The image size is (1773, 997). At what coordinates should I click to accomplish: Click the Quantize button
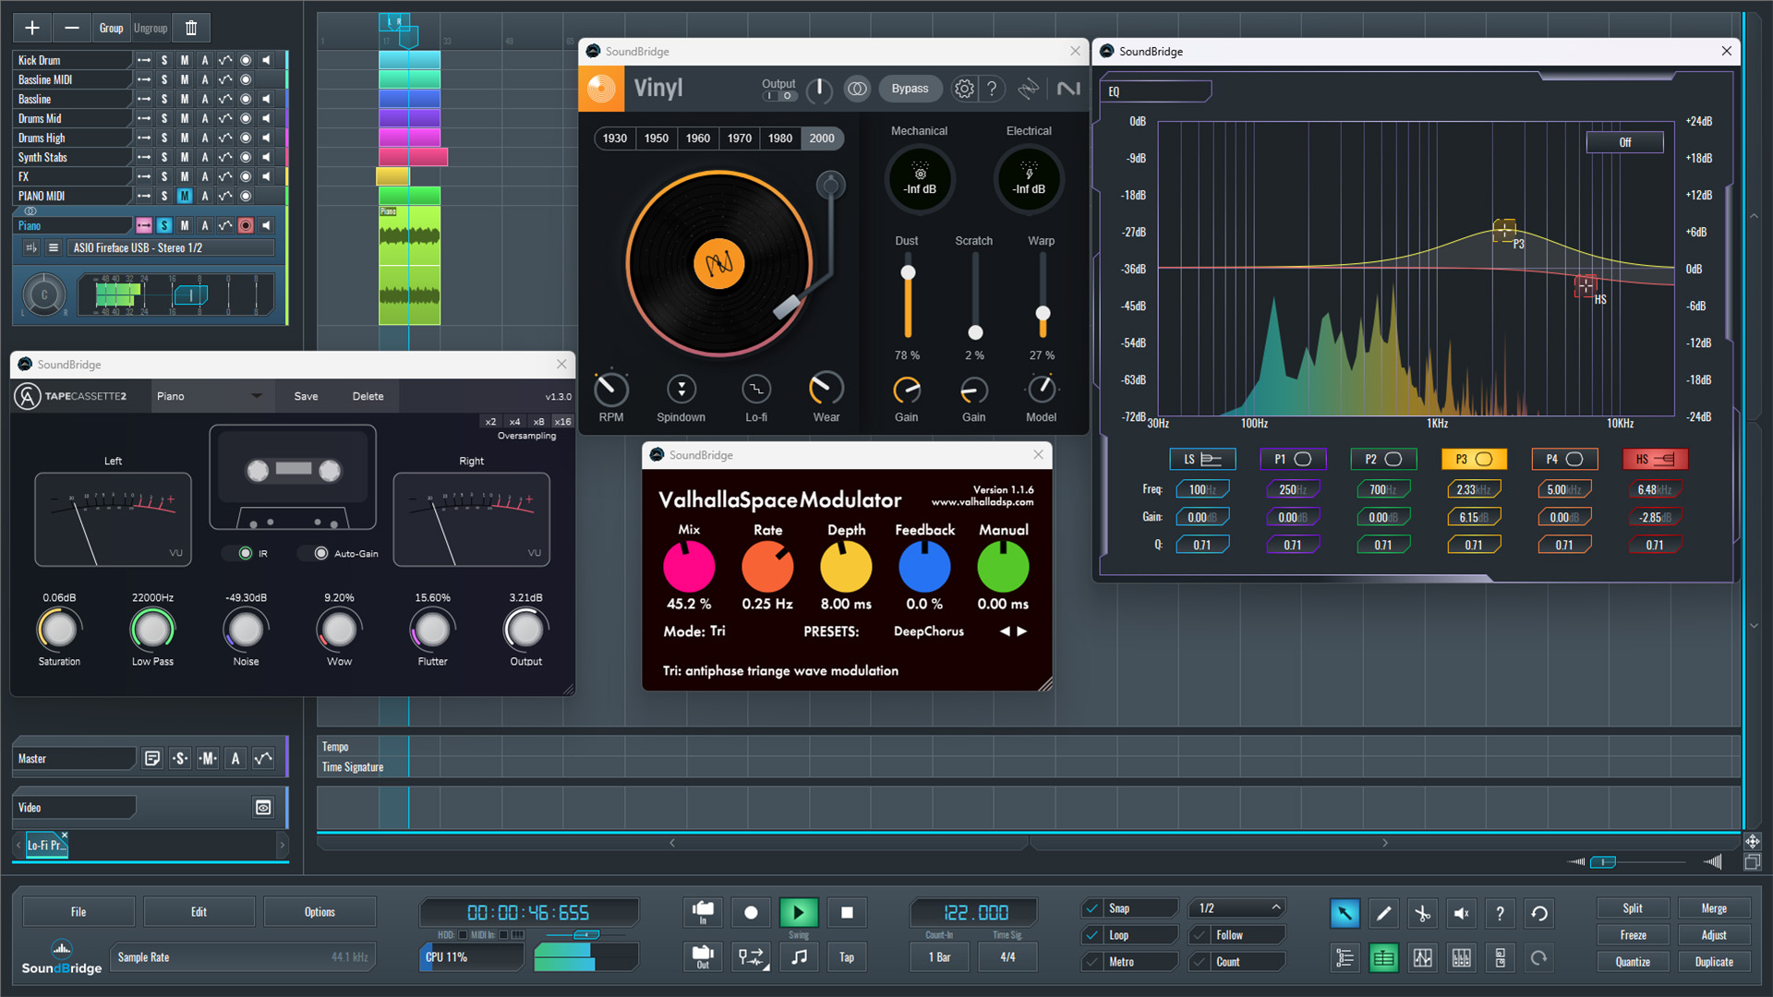pos(1632,962)
